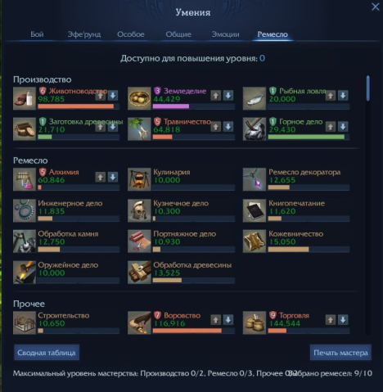Click the Воровство skill icon
Image resolution: width=383 pixels, height=392 pixels.
[x=139, y=322]
